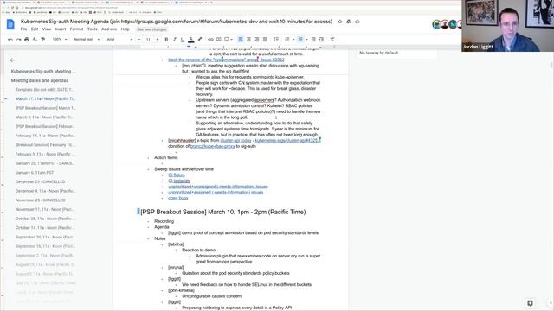The height and width of the screenshot is (311, 554).
Task: Activate the paint format tool
Action: tap(42, 39)
